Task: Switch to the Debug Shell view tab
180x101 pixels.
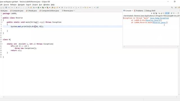Action: 150,11
